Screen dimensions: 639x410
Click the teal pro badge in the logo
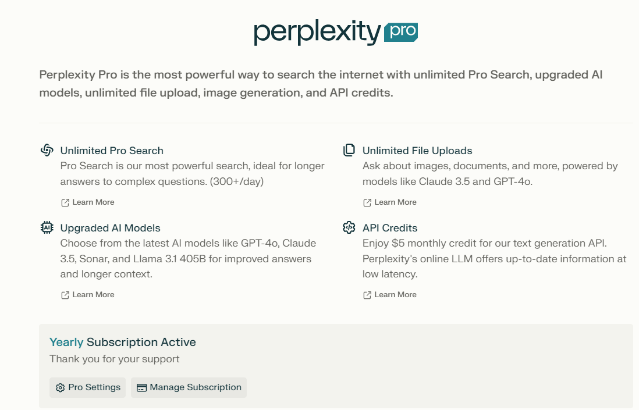399,33
